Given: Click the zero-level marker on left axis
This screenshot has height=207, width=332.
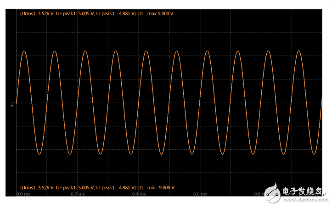Looking at the screenshot, I should click(13, 104).
